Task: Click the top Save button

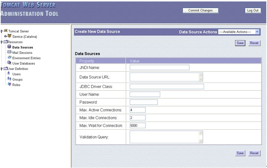Action: 240,43
